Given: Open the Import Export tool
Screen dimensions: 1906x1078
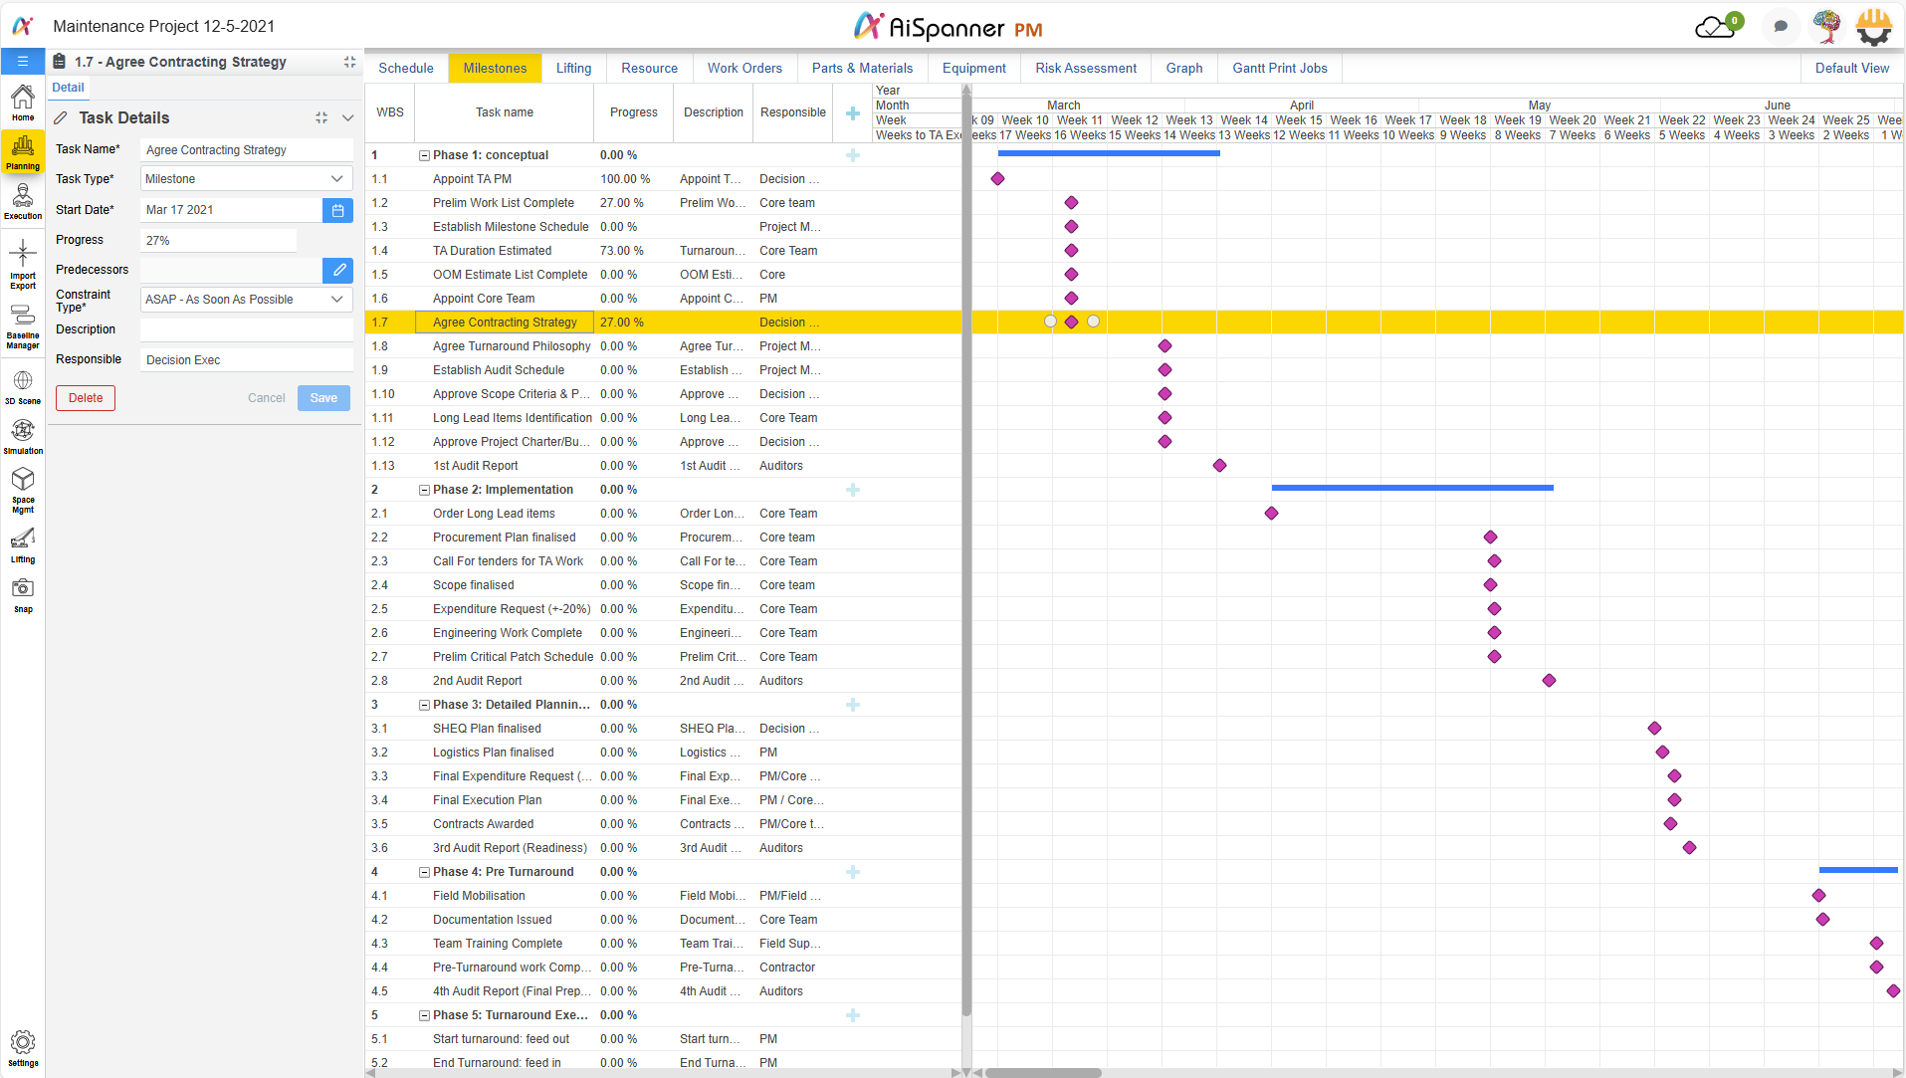Looking at the screenshot, I should click(22, 263).
